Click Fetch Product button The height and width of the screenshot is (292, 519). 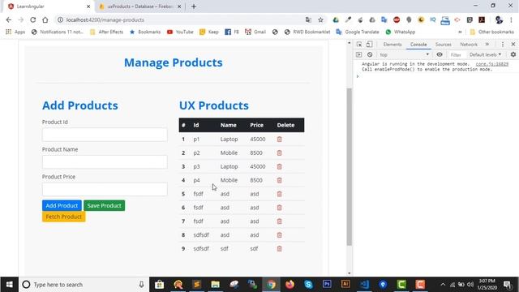[x=63, y=217]
